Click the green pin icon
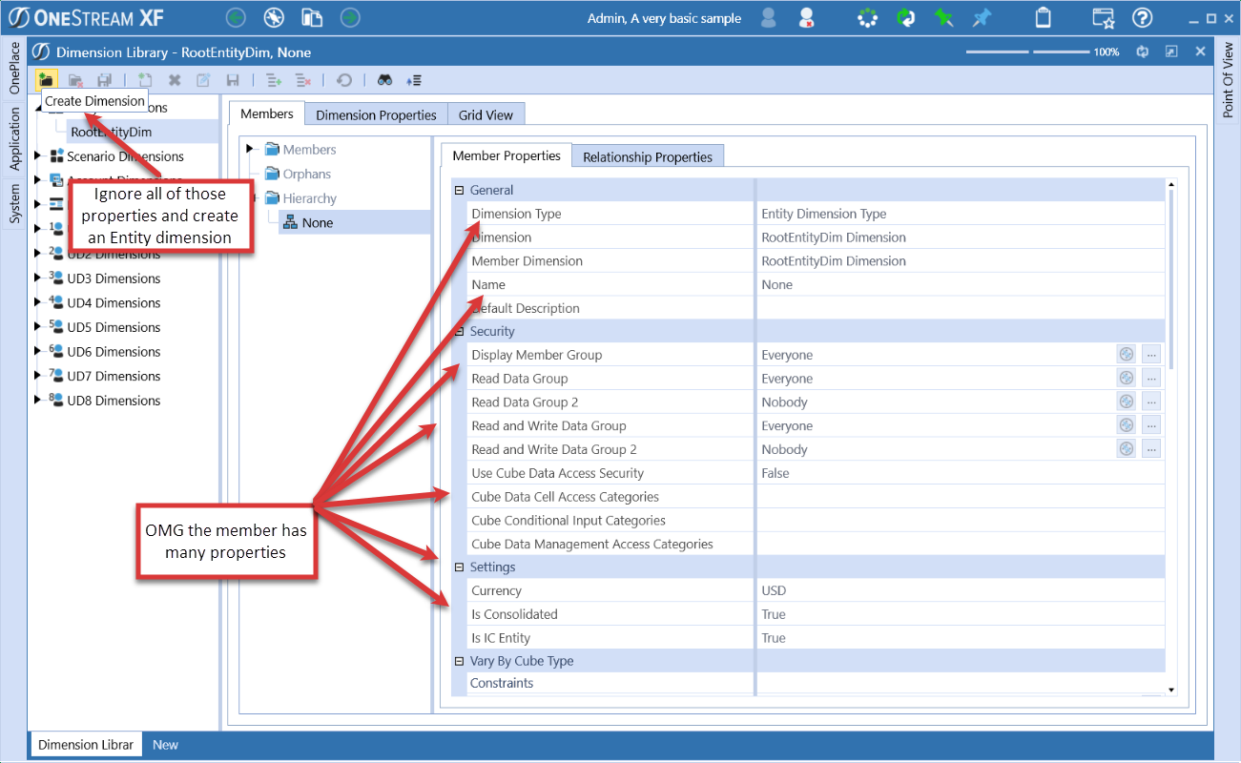This screenshot has width=1241, height=763. (943, 17)
